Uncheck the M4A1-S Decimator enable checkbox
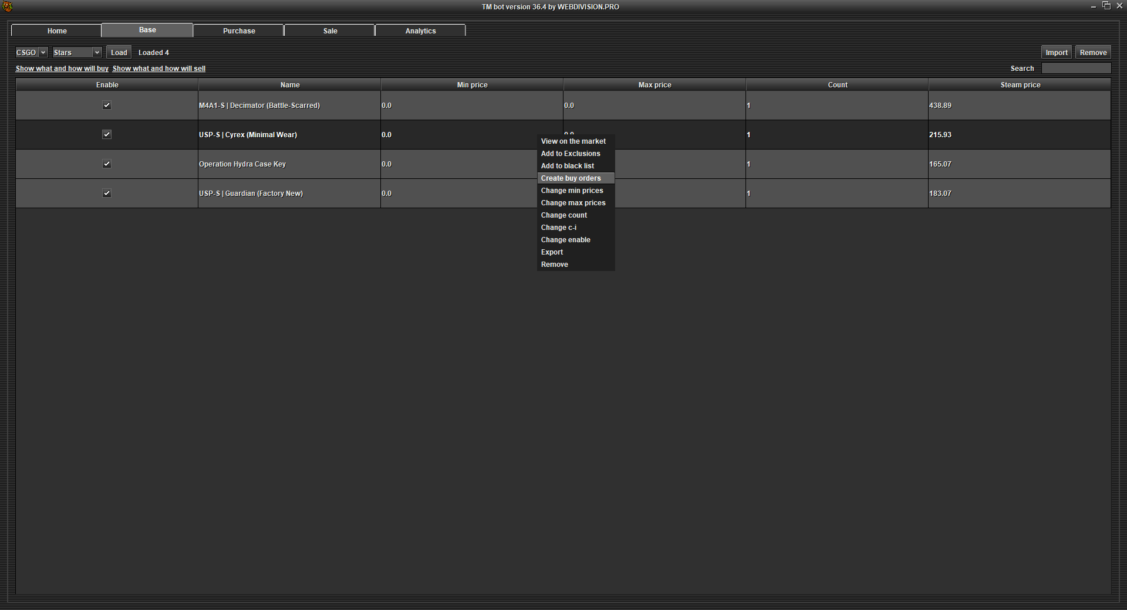The height and width of the screenshot is (610, 1127). pyautogui.click(x=107, y=106)
